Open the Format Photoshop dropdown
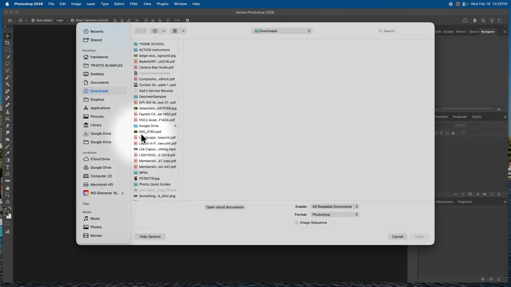 pos(335,214)
